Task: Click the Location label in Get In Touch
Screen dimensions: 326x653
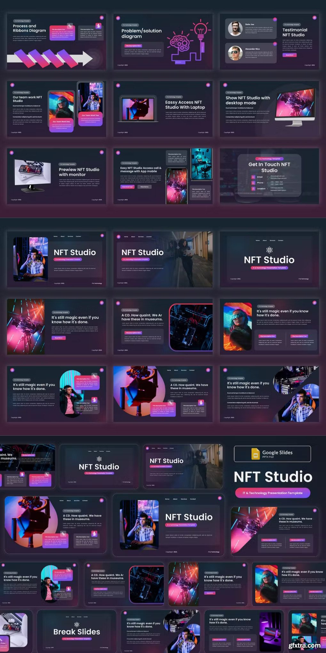Action: 261,188
